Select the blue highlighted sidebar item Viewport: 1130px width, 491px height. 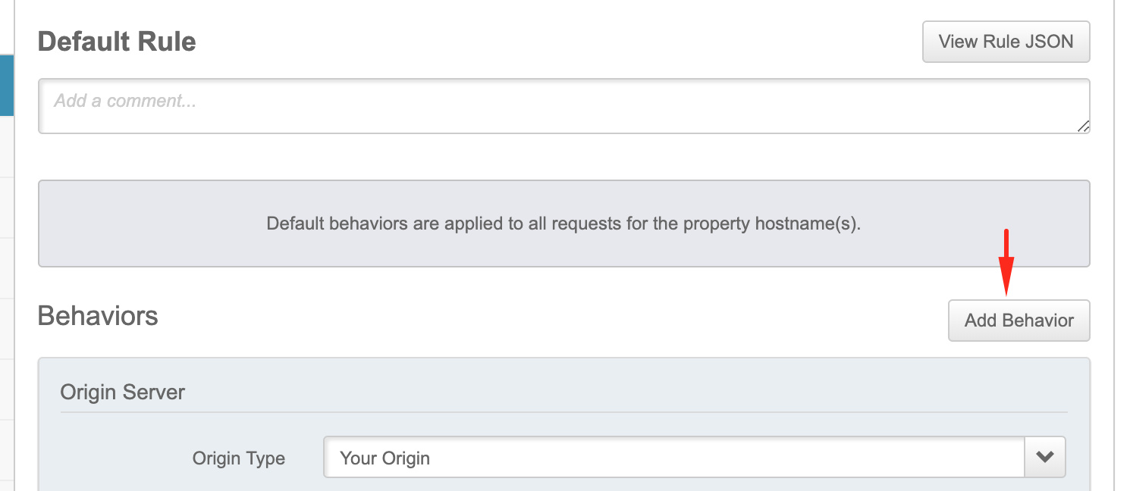coord(6,85)
